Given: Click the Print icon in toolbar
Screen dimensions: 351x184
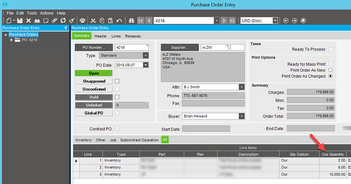Looking at the screenshot, I should tap(82, 21).
